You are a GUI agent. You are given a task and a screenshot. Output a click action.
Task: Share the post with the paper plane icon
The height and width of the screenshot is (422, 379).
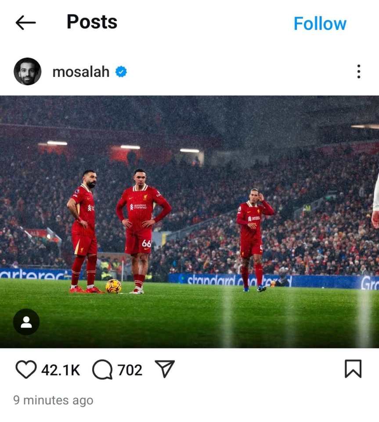click(165, 369)
